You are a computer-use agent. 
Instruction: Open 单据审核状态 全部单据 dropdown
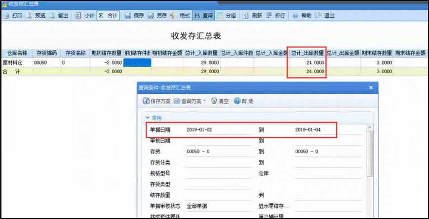click(x=218, y=206)
